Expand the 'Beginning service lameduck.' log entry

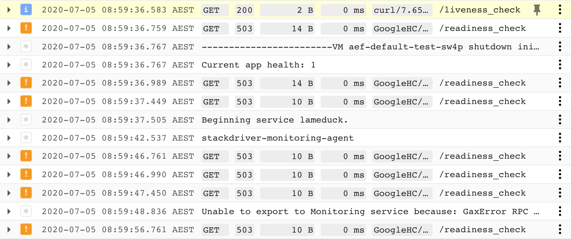9,120
